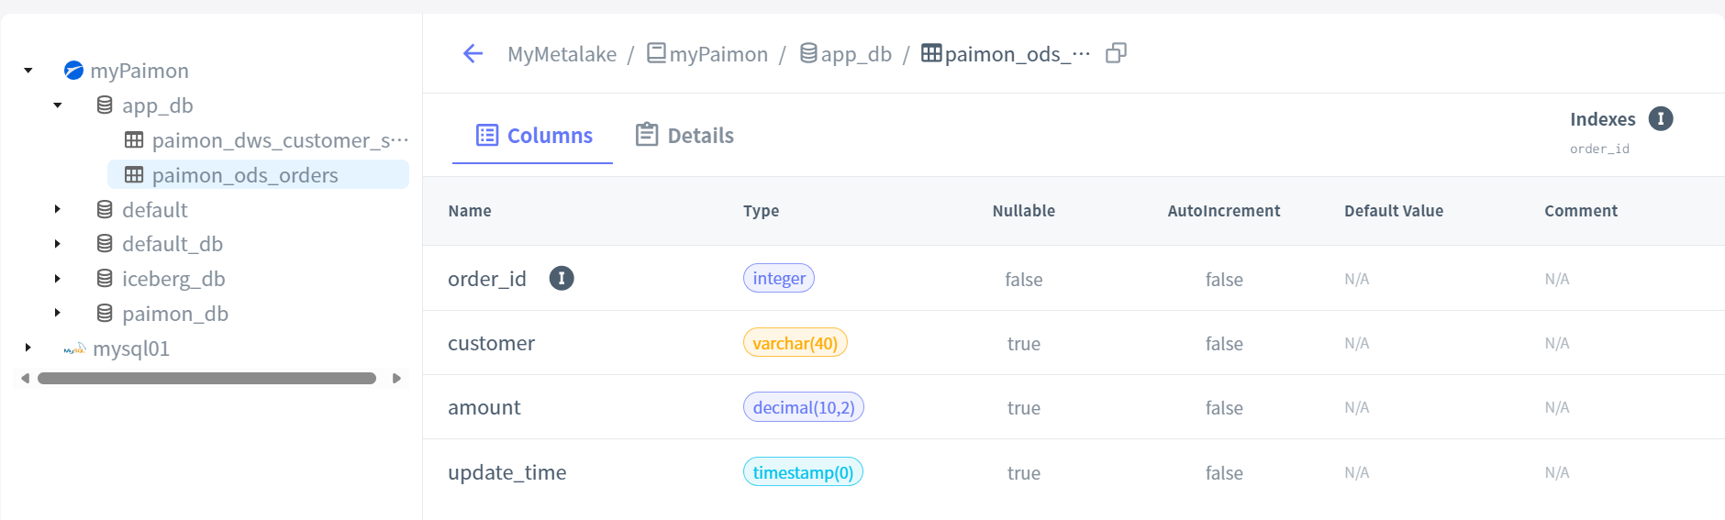Click the copy icon beside the table name

point(1116,53)
